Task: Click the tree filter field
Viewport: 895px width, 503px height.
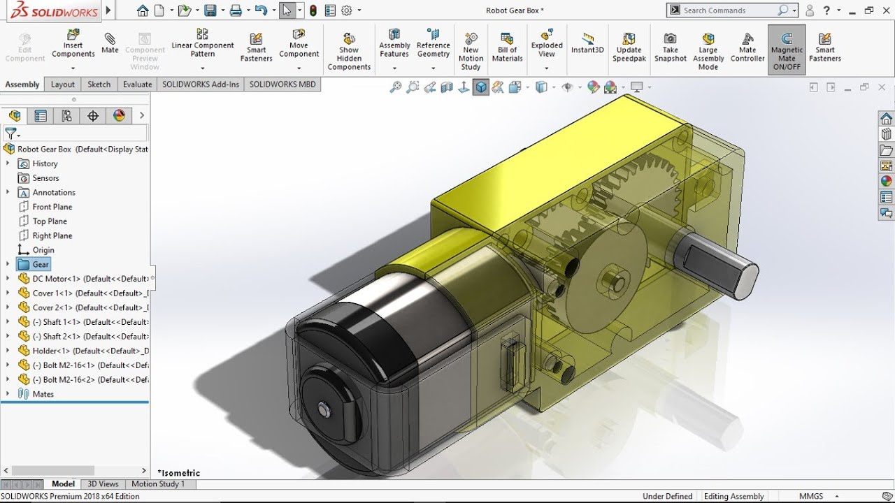Action: click(76, 133)
